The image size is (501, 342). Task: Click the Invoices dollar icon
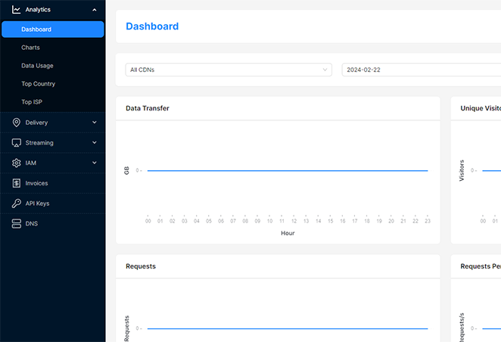tap(17, 183)
